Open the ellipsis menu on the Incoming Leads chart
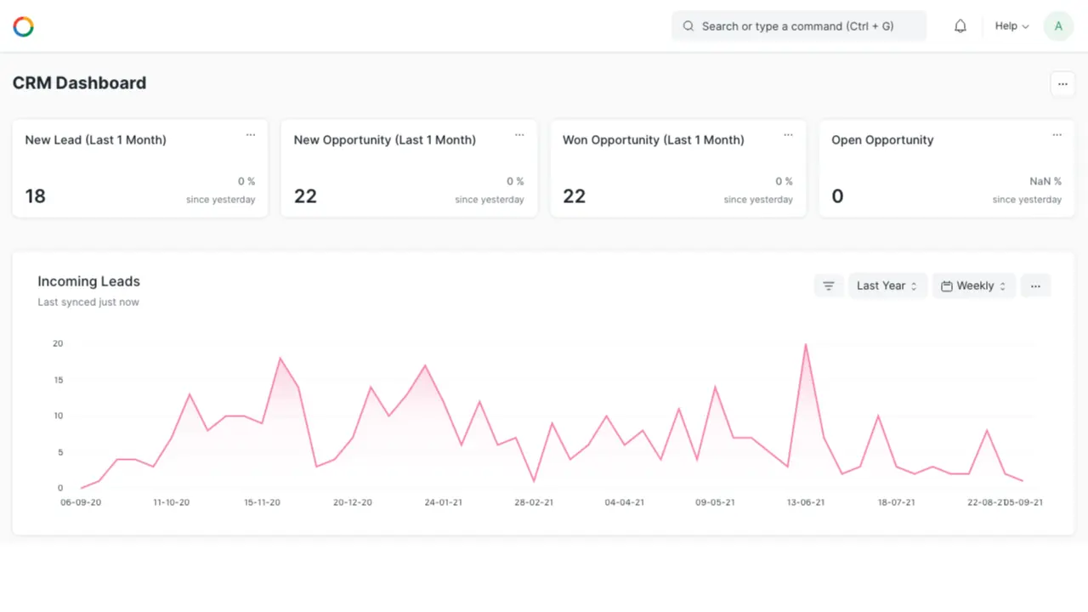 point(1035,286)
